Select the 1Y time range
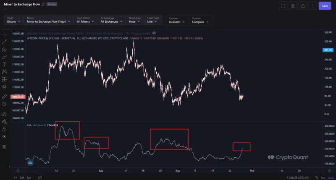This screenshot has height=180, width=336. tap(16, 177)
